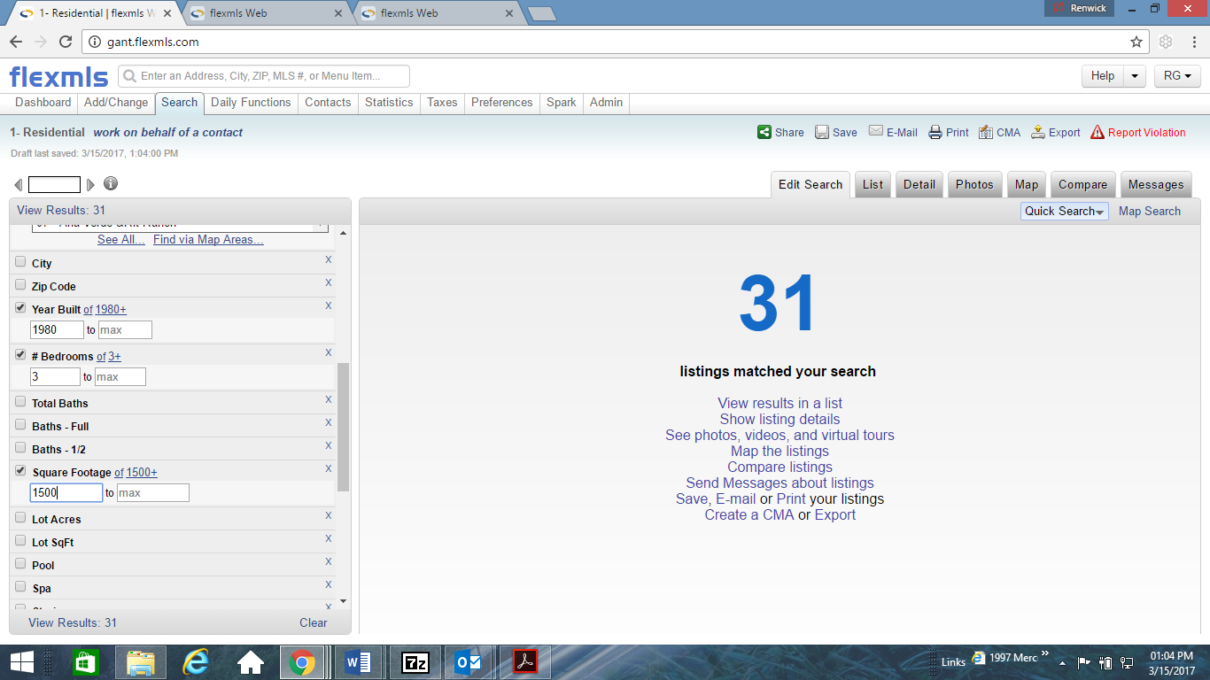Screen dimensions: 1210x680
Task: Click the scroll down arrow of criteria panel
Action: tap(344, 601)
